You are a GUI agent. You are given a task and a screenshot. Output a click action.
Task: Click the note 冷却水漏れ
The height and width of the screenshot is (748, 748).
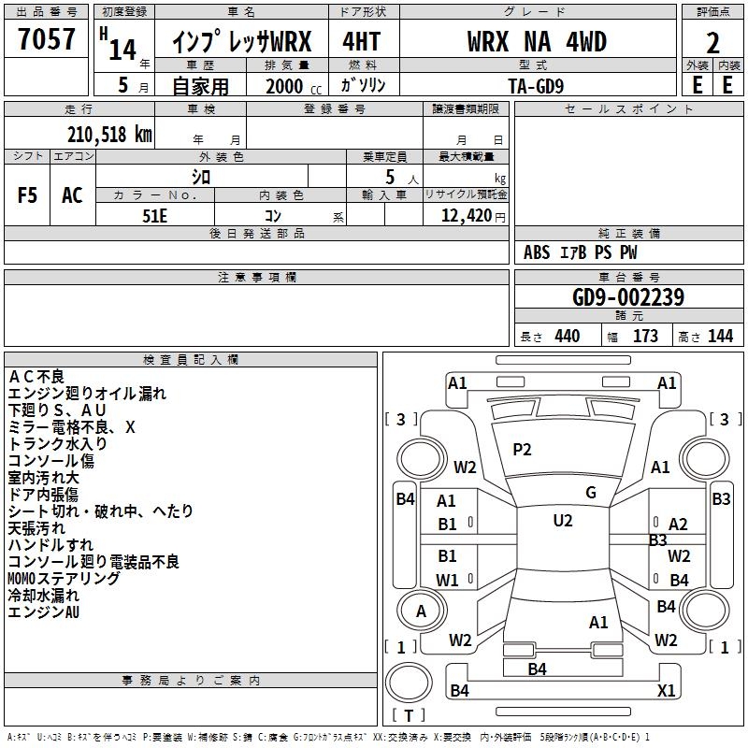coord(43,596)
